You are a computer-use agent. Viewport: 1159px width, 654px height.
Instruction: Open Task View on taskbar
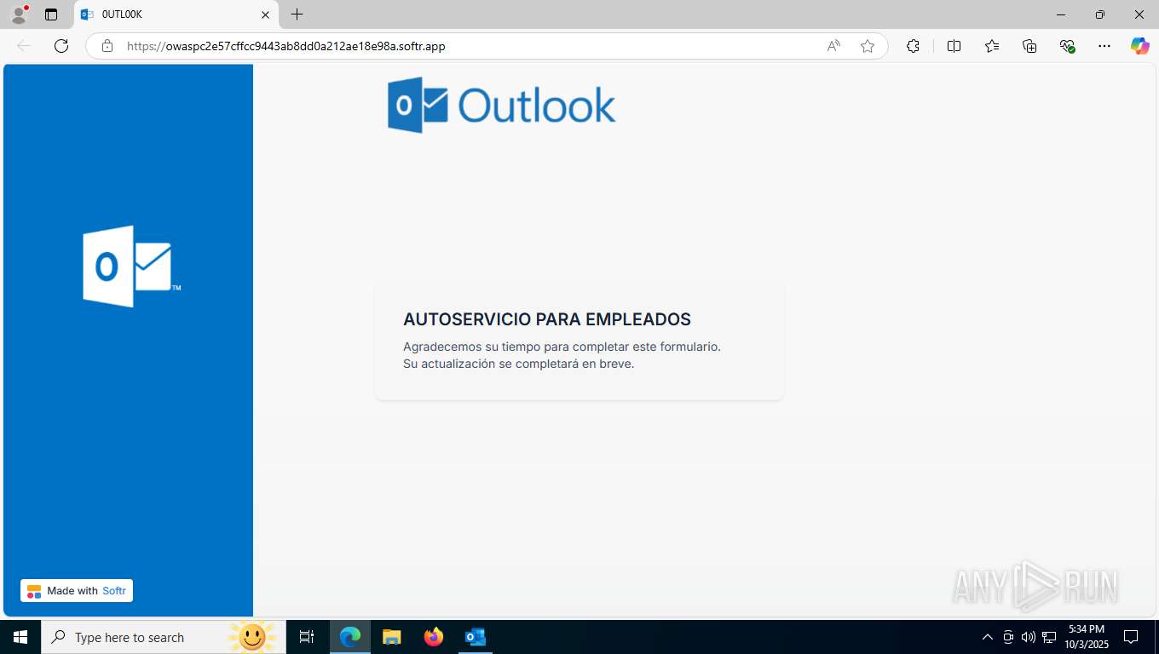307,637
